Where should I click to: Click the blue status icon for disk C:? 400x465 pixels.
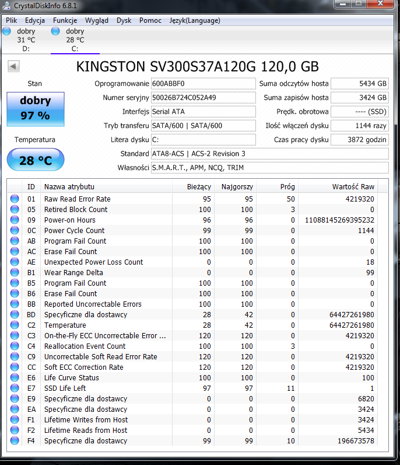tap(55, 31)
